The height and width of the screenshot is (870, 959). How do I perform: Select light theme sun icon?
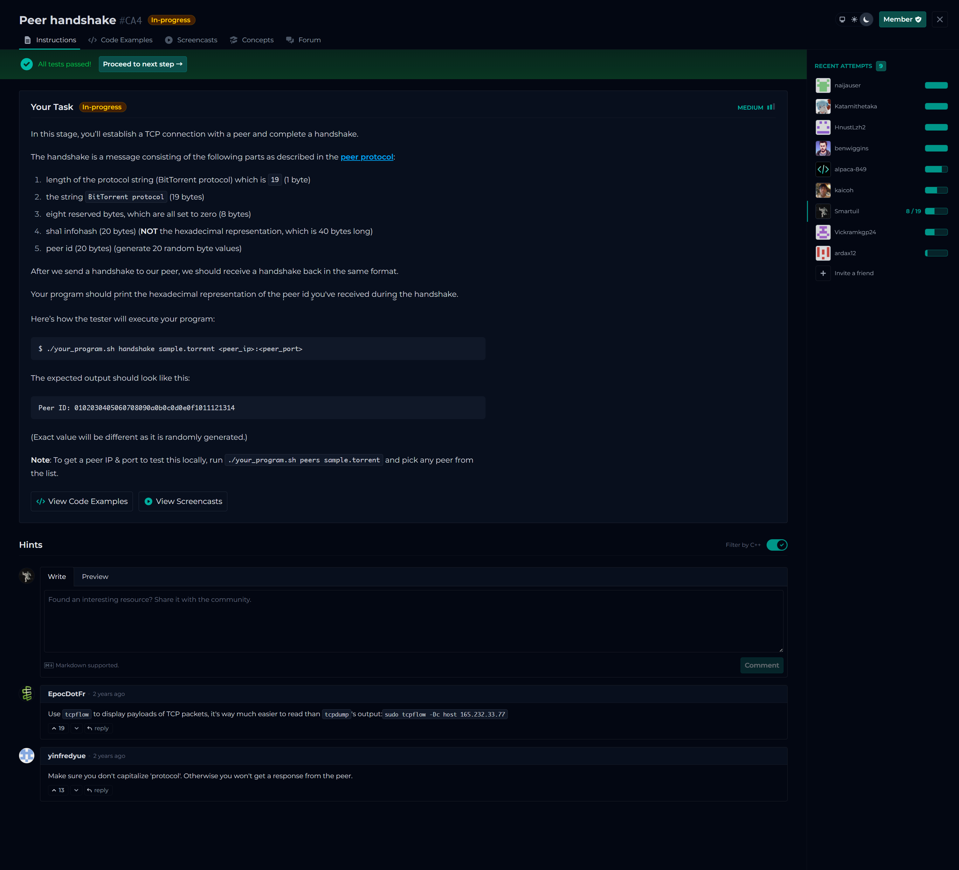click(854, 19)
